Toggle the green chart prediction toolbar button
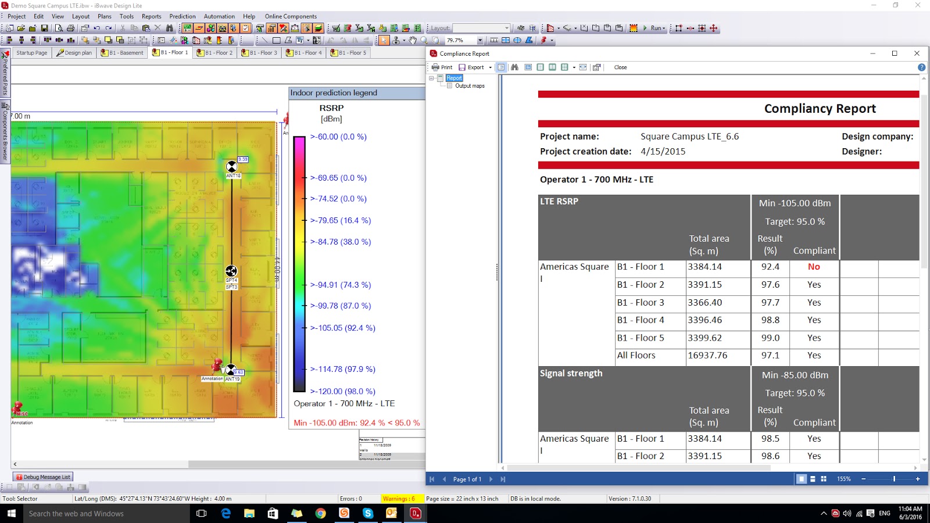 [x=187, y=28]
